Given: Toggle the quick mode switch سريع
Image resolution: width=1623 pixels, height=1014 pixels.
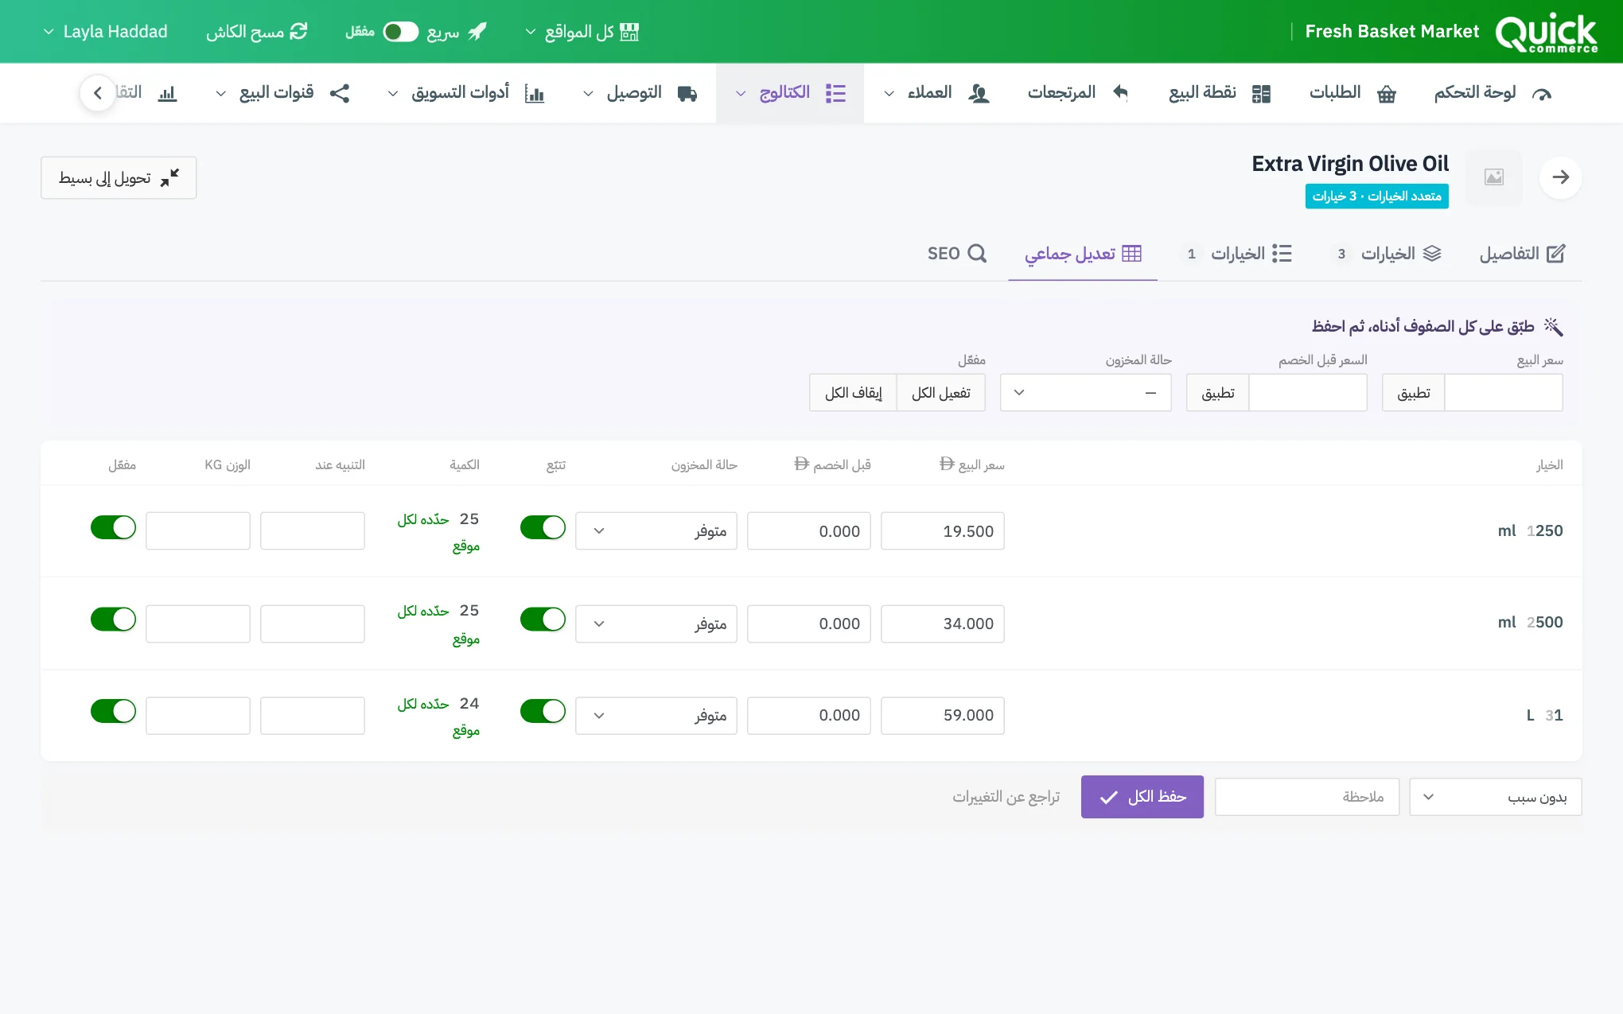Looking at the screenshot, I should click(400, 32).
